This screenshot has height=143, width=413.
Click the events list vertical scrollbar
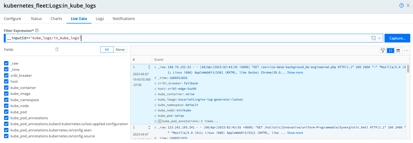point(408,69)
